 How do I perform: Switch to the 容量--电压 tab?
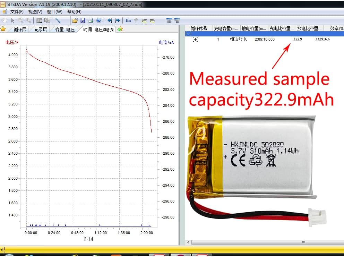(x=65, y=29)
